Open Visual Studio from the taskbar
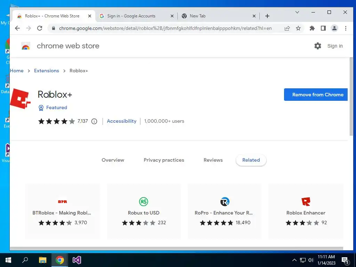The height and width of the screenshot is (267, 356). (x=77, y=260)
